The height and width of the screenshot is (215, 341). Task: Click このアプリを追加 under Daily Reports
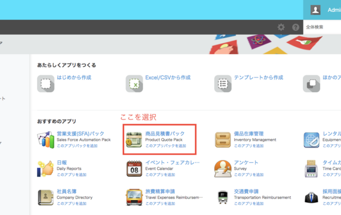(x=72, y=175)
